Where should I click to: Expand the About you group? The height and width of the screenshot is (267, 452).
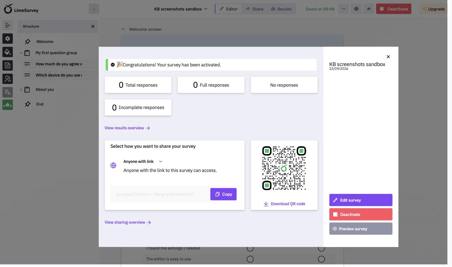click(x=21, y=90)
